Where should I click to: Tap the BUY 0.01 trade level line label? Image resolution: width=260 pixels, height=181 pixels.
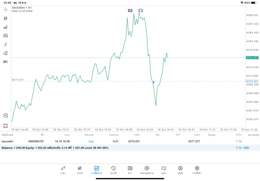point(18,80)
